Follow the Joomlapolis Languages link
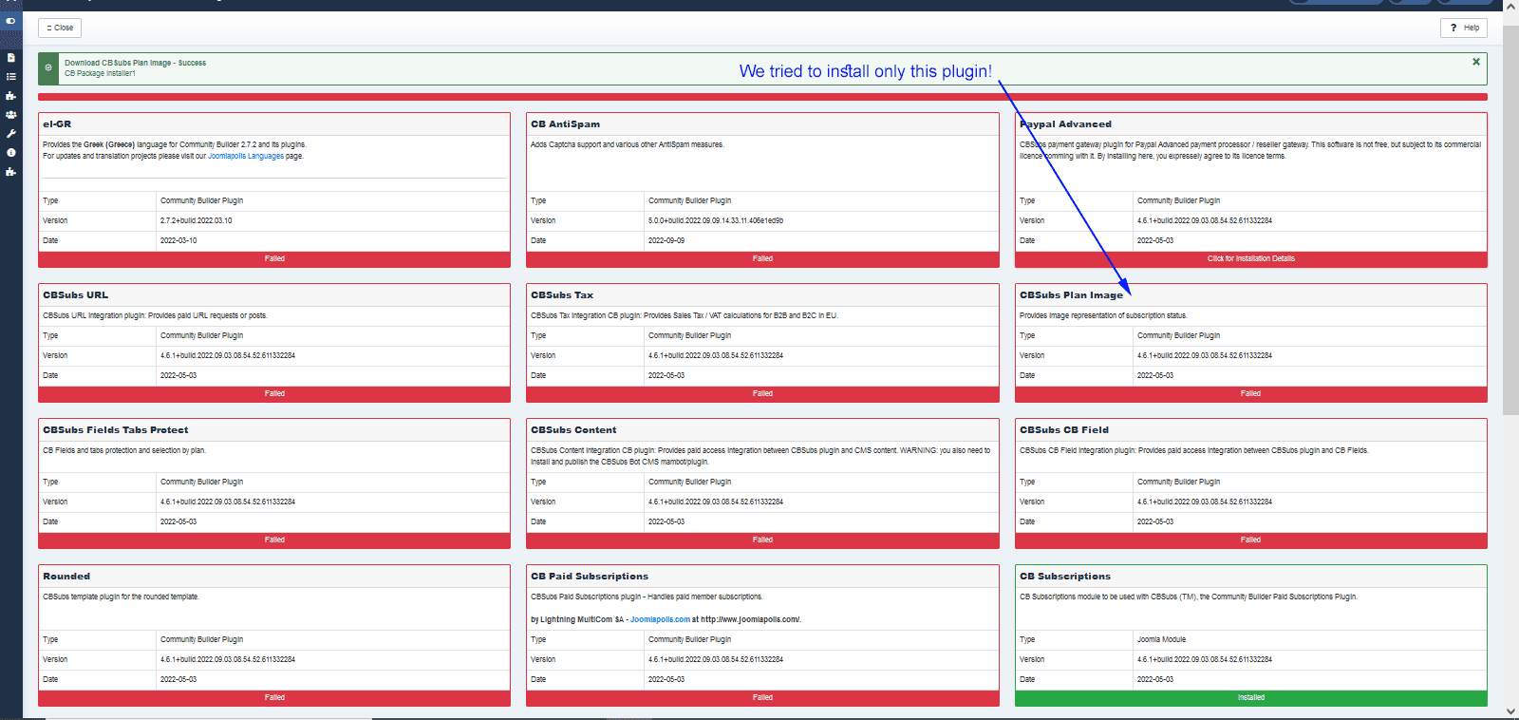Screen dimensions: 1519x720 (x=246, y=156)
